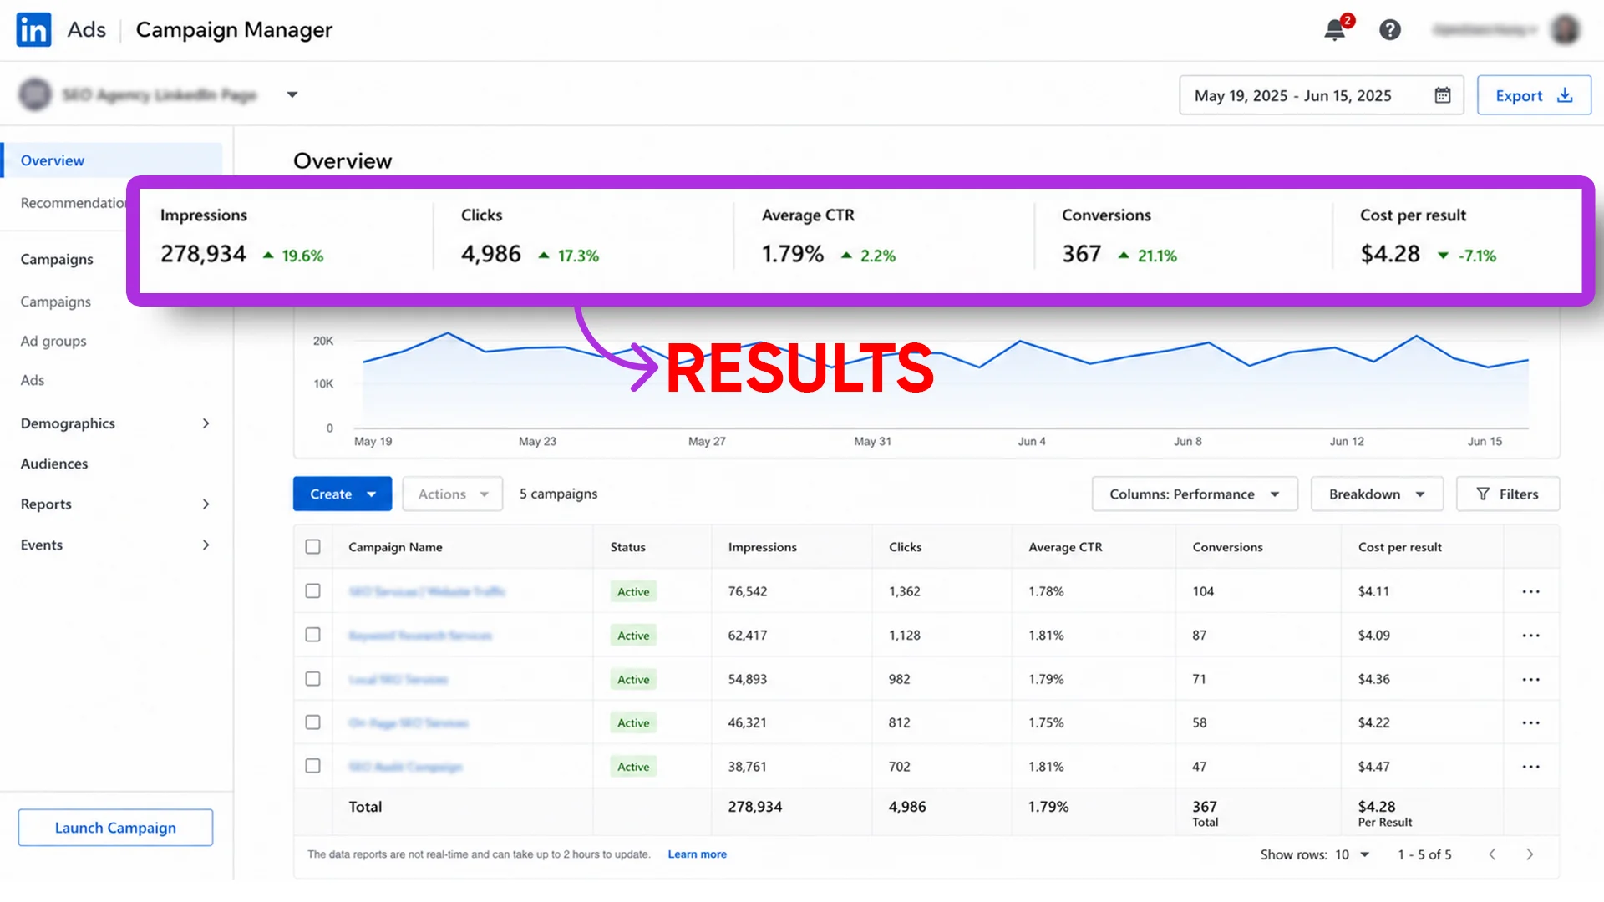Open the notifications bell
This screenshot has width=1604, height=902.
[x=1335, y=30]
